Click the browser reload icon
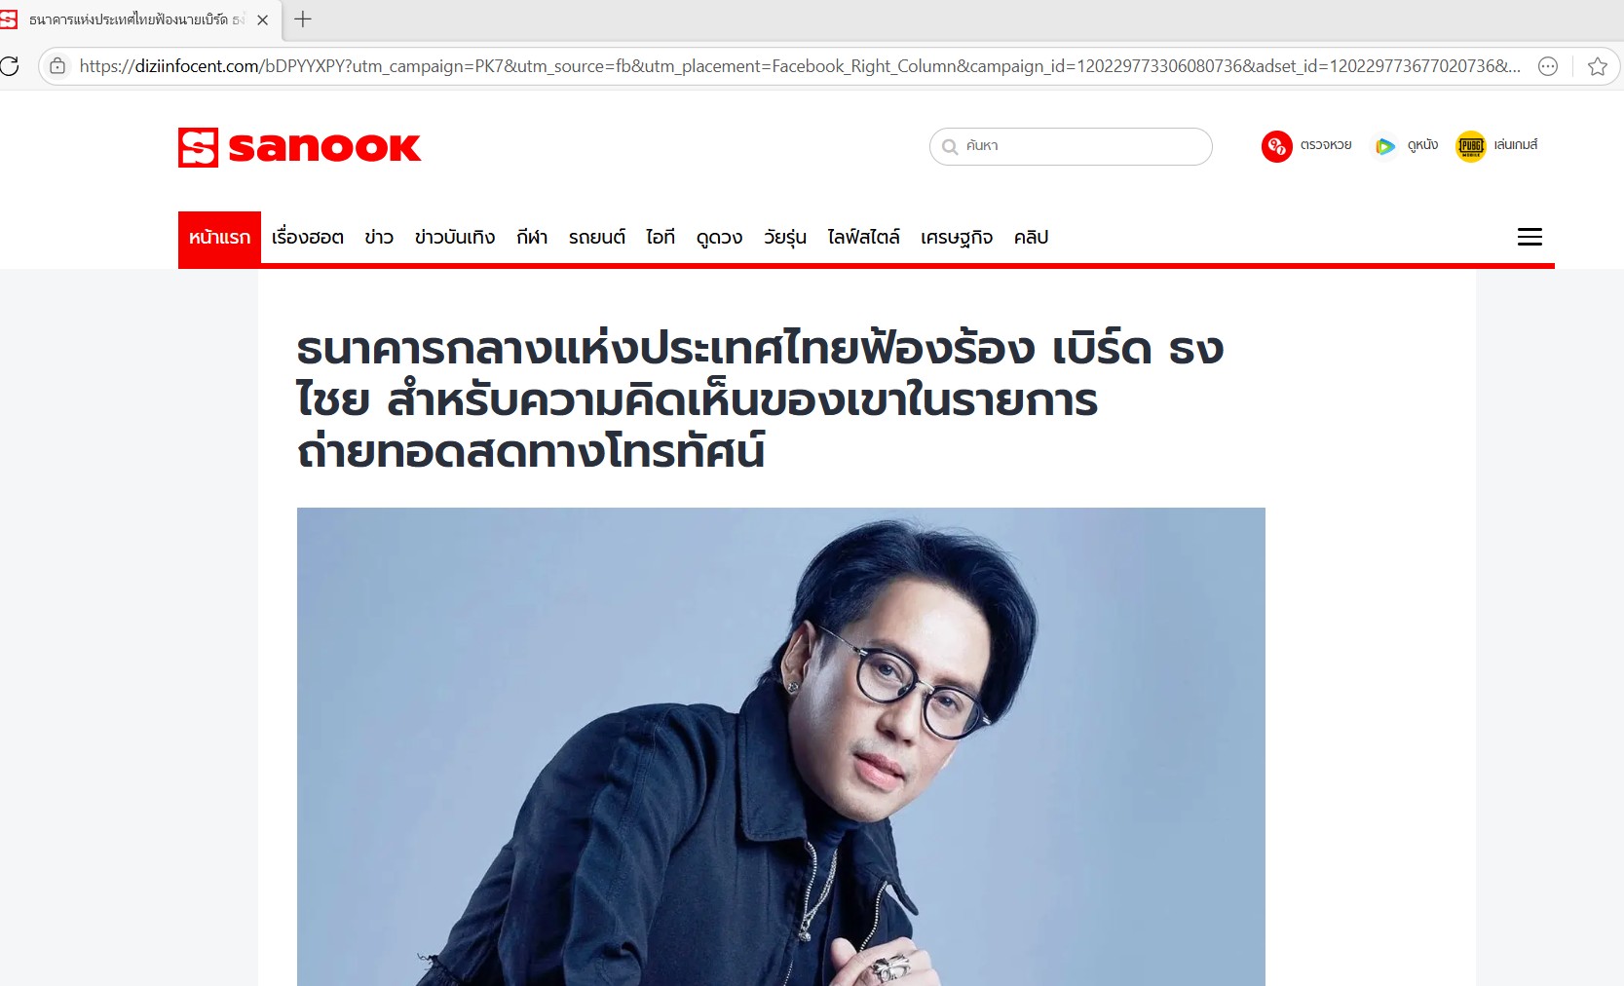Screen dimensions: 1624x986 (x=10, y=66)
